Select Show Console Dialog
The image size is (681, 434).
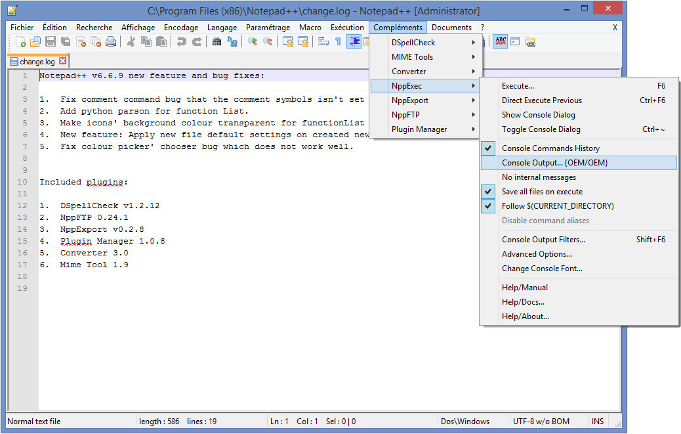pyautogui.click(x=579, y=115)
